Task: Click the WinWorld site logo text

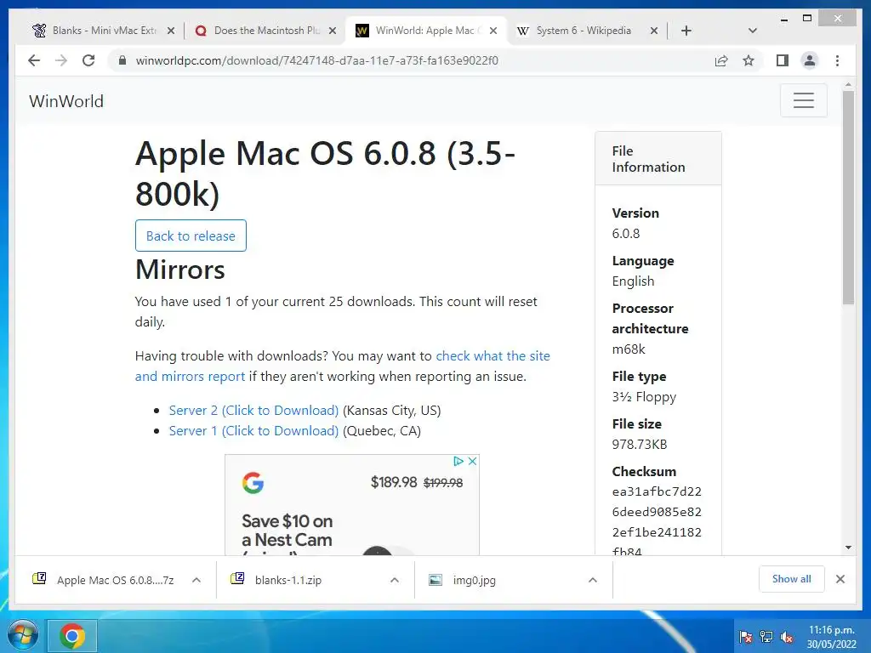Action: tap(66, 101)
